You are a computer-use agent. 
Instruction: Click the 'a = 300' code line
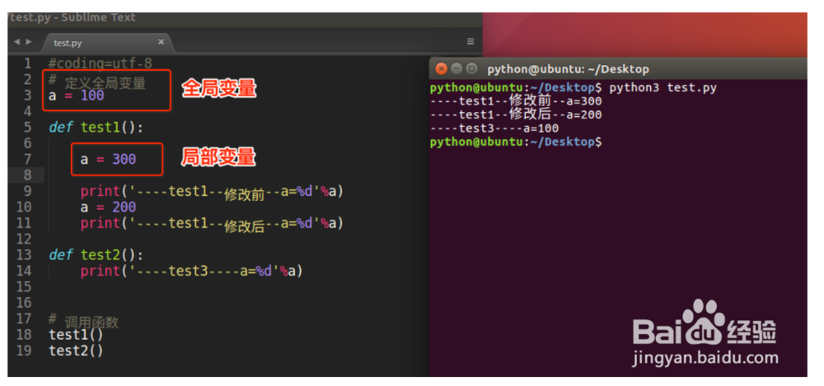pos(108,159)
